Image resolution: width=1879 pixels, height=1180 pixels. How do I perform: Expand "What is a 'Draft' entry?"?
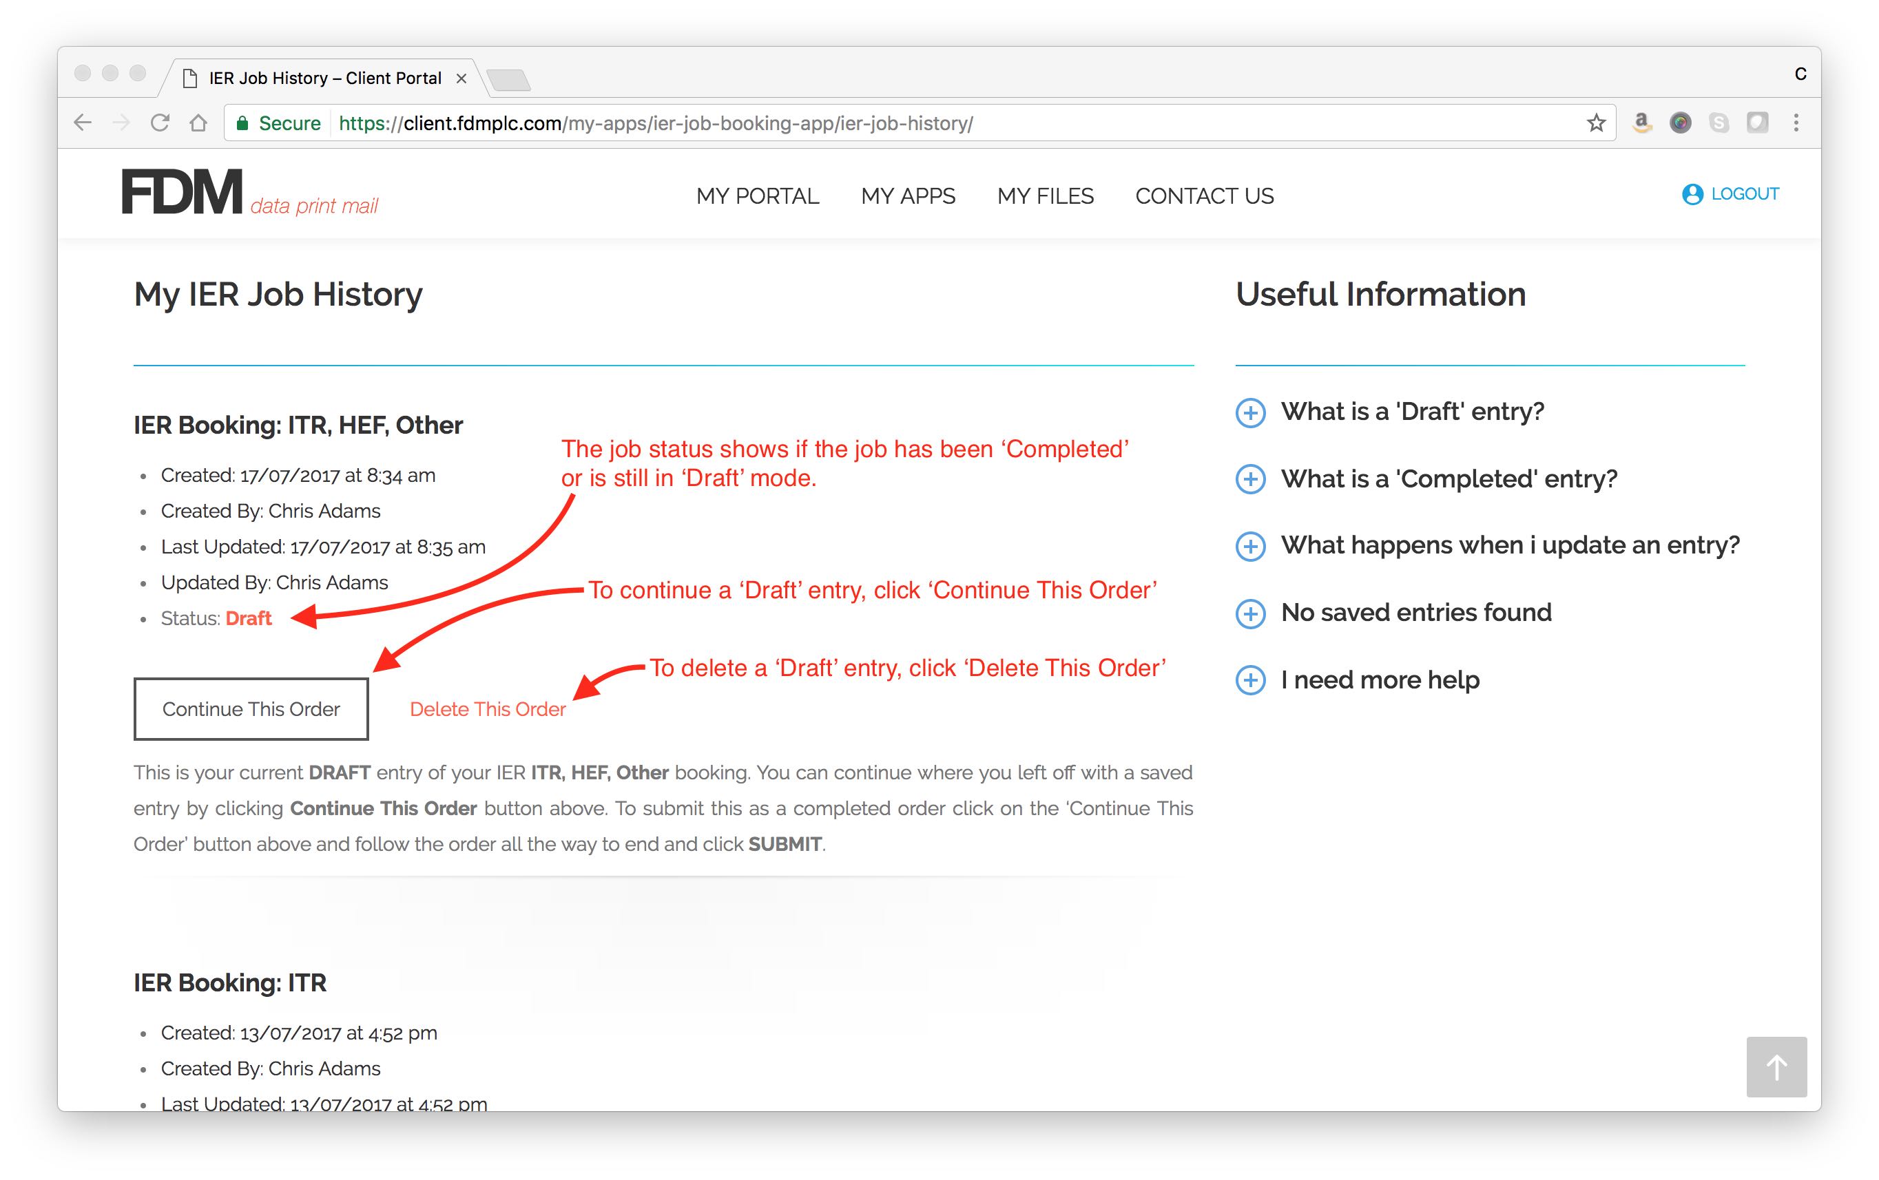click(1250, 412)
